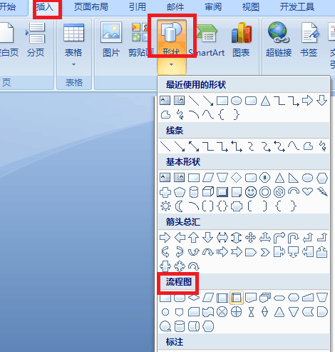Click the 图片 picture button
The image size is (335, 352).
[x=111, y=39]
